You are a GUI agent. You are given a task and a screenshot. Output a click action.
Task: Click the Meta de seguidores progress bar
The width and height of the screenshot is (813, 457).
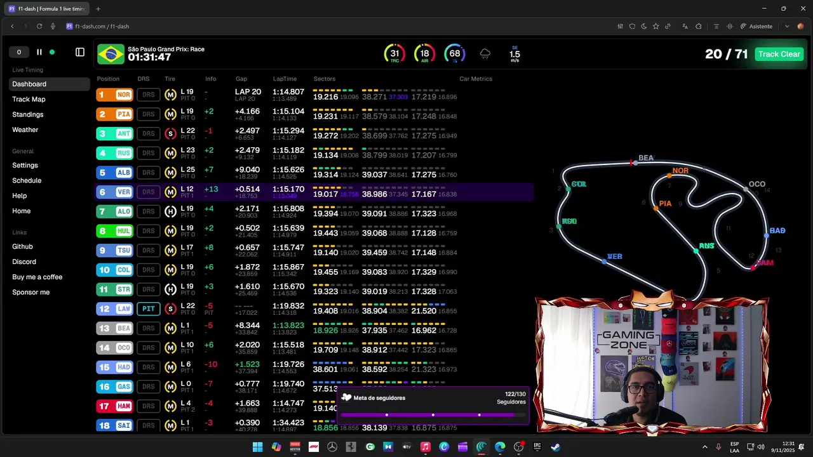433,415
